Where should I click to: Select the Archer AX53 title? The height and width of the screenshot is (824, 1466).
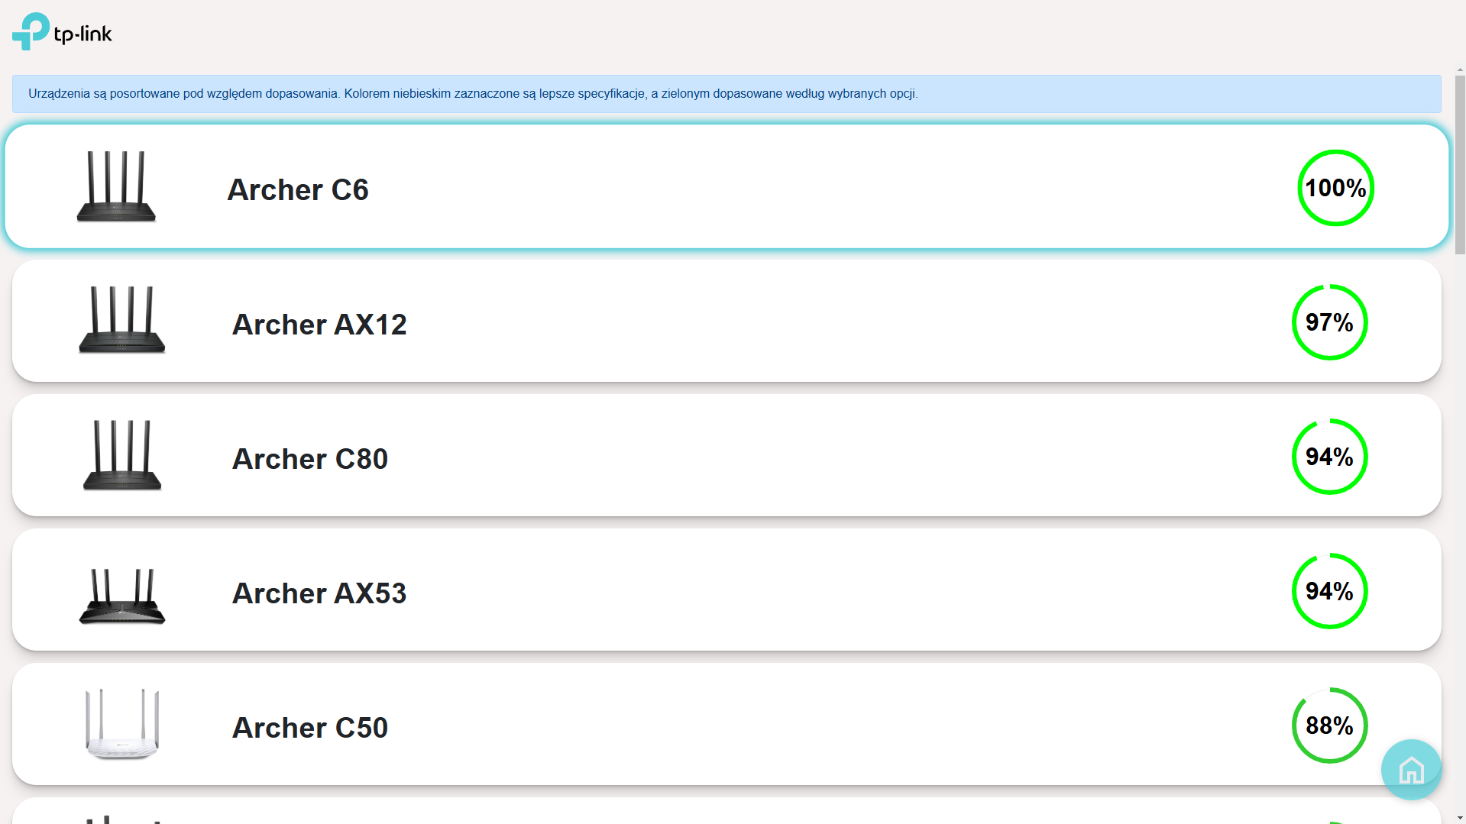coord(319,593)
